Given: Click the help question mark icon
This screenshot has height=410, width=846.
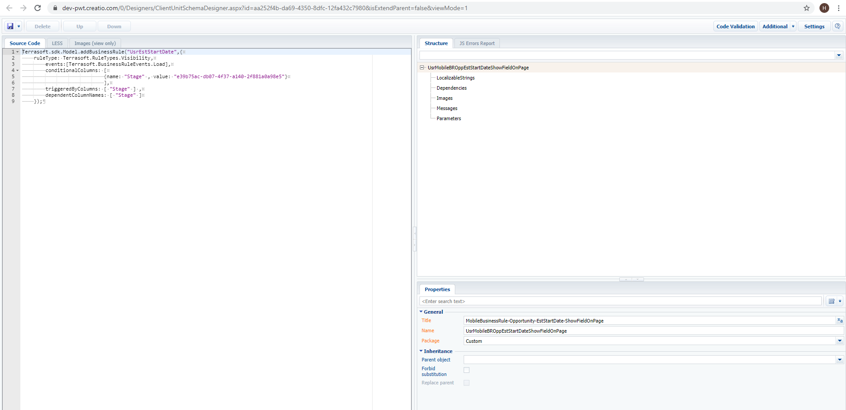Looking at the screenshot, I should click(838, 27).
